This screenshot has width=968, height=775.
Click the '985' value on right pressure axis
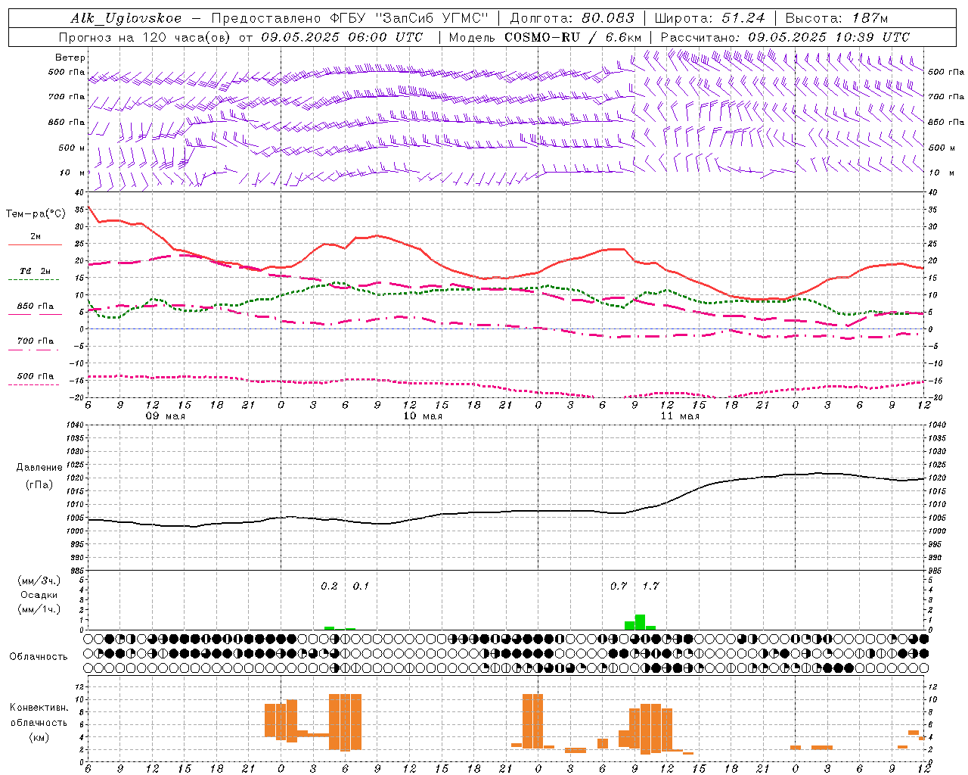coord(936,571)
